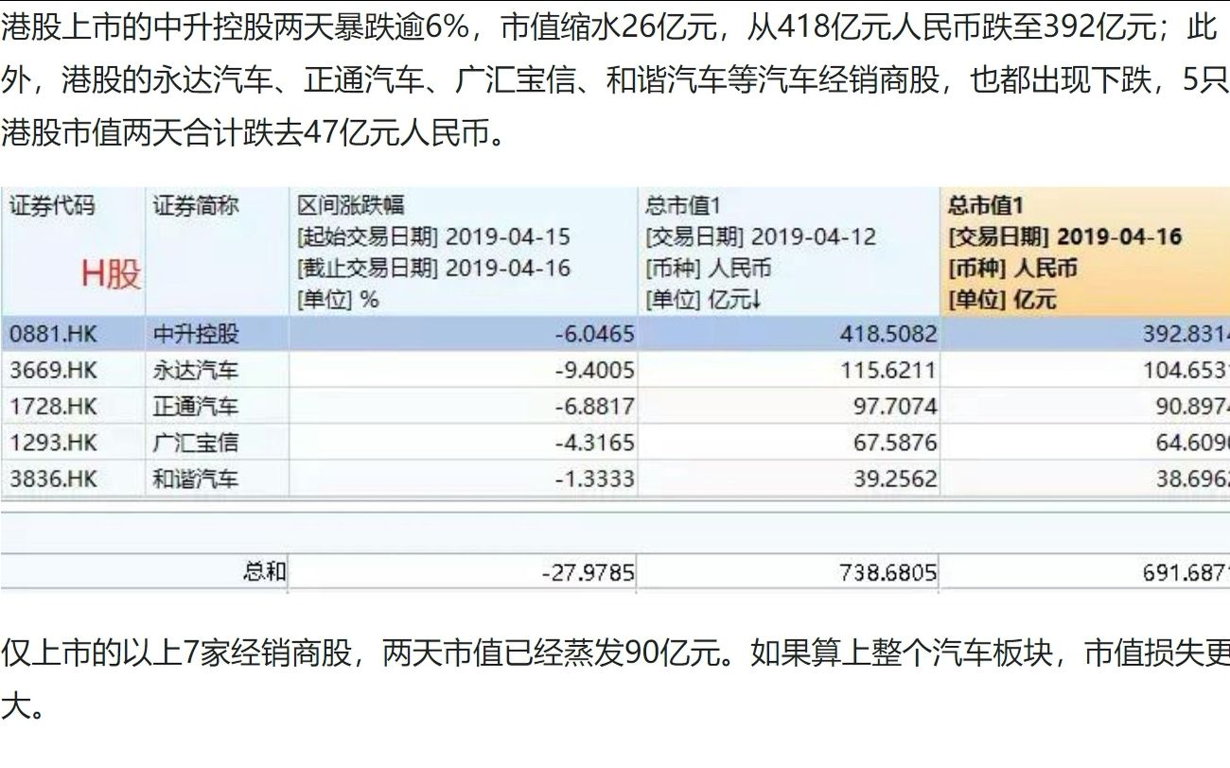Select the 115.6211 market value cell
1230x768 pixels.
789,370
